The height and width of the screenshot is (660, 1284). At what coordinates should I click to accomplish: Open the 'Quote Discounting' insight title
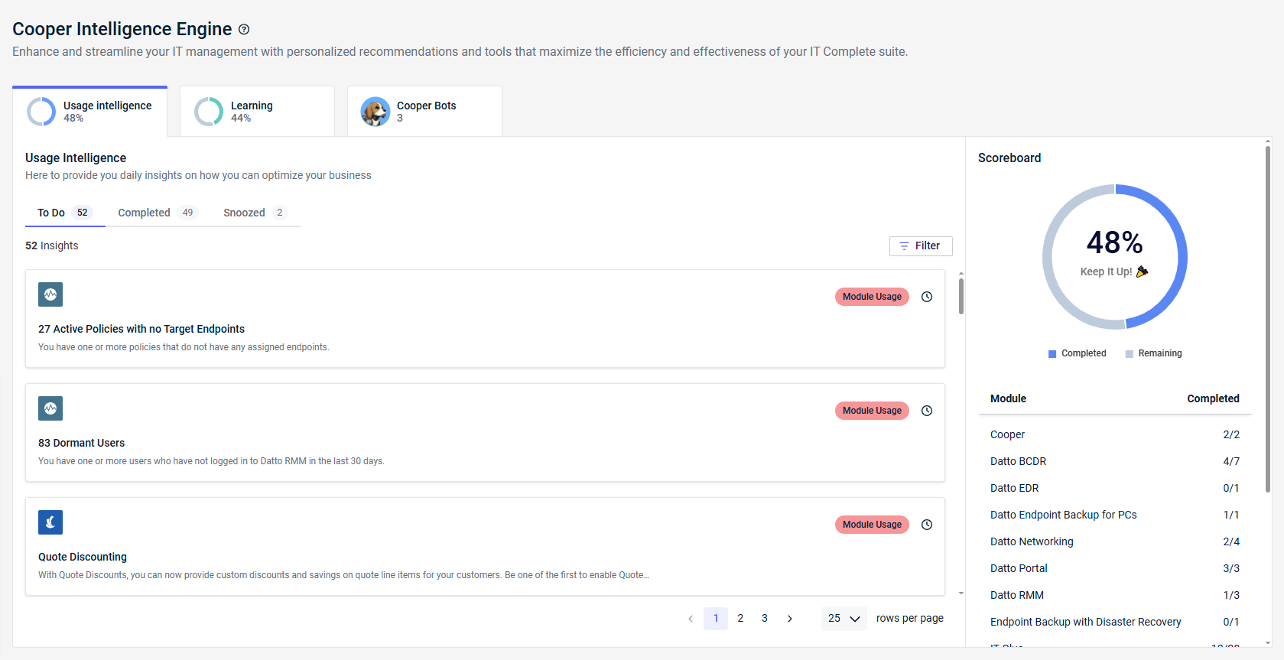point(83,557)
